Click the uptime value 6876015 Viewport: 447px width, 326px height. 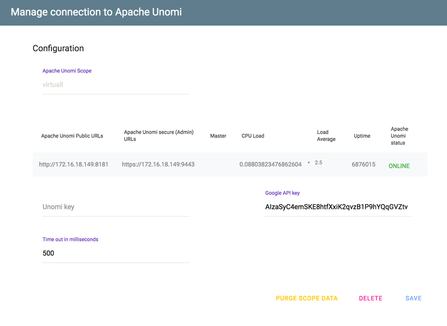pos(364,164)
